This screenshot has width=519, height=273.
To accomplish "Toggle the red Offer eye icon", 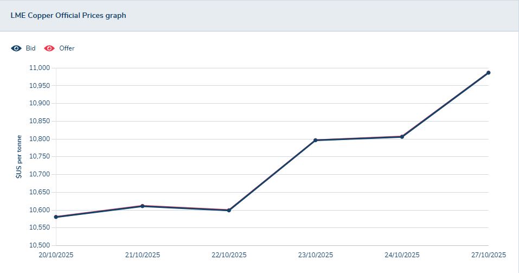I will tap(49, 48).
